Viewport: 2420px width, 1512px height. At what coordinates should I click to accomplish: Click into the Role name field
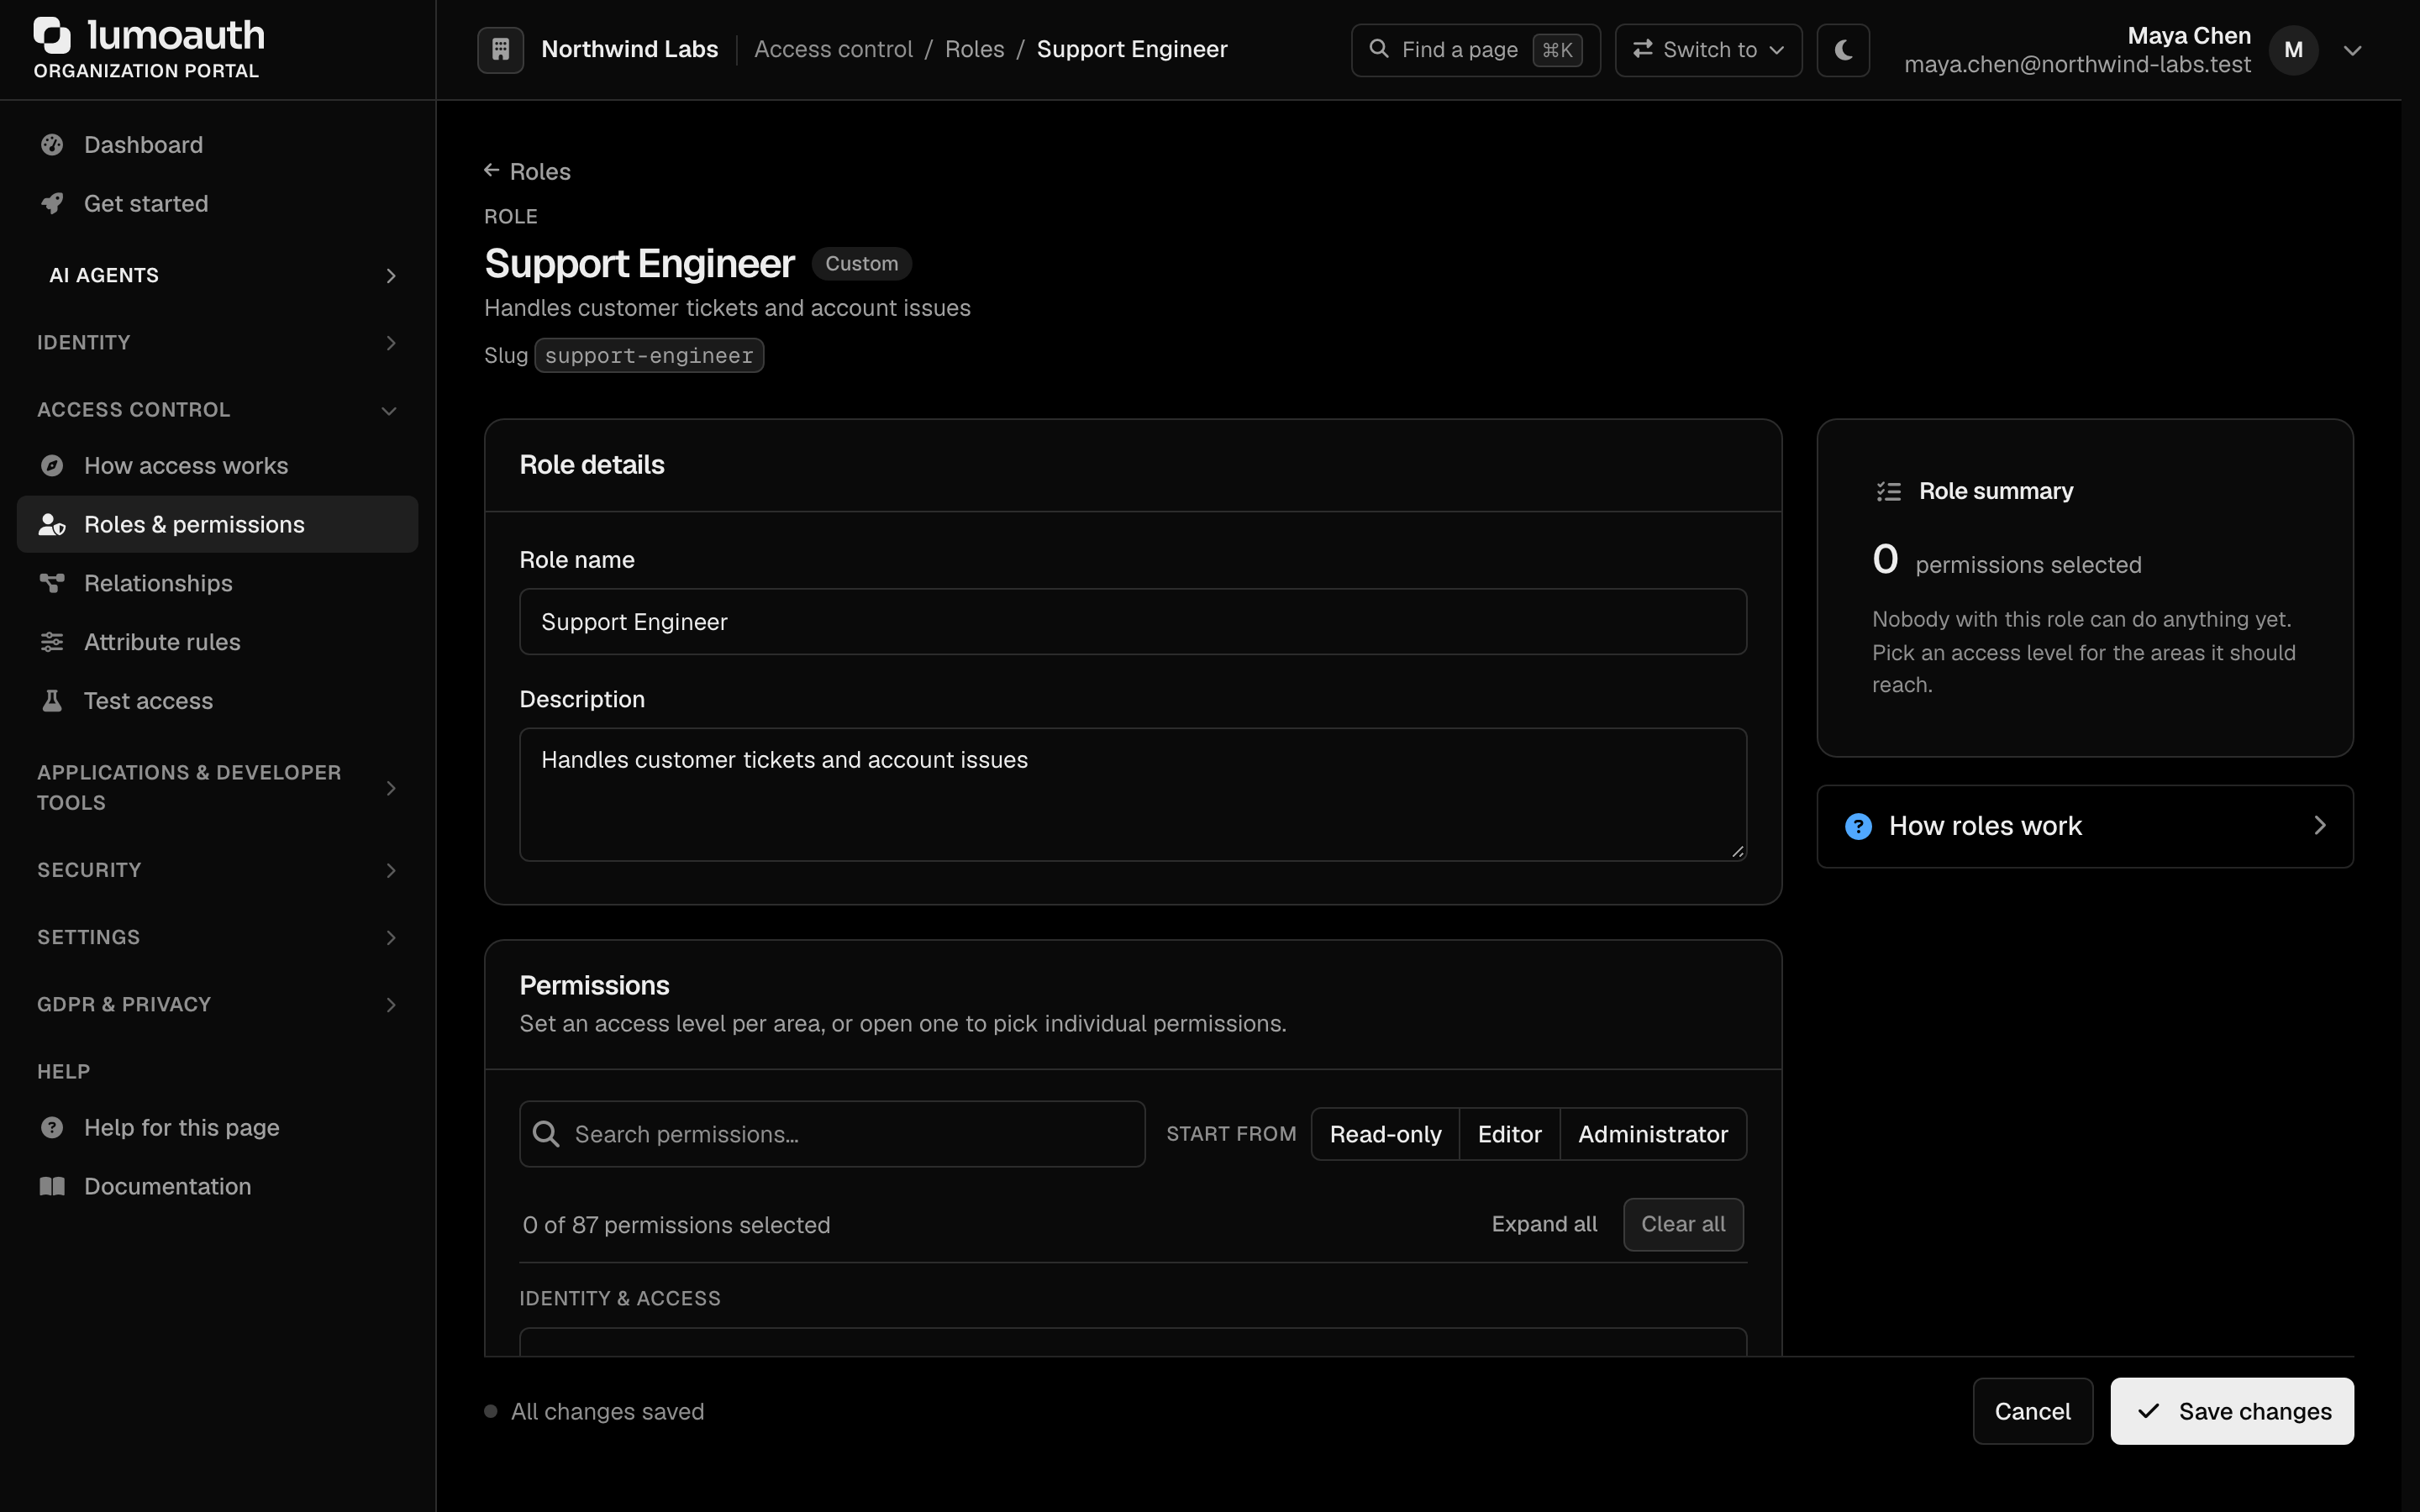tap(1133, 622)
